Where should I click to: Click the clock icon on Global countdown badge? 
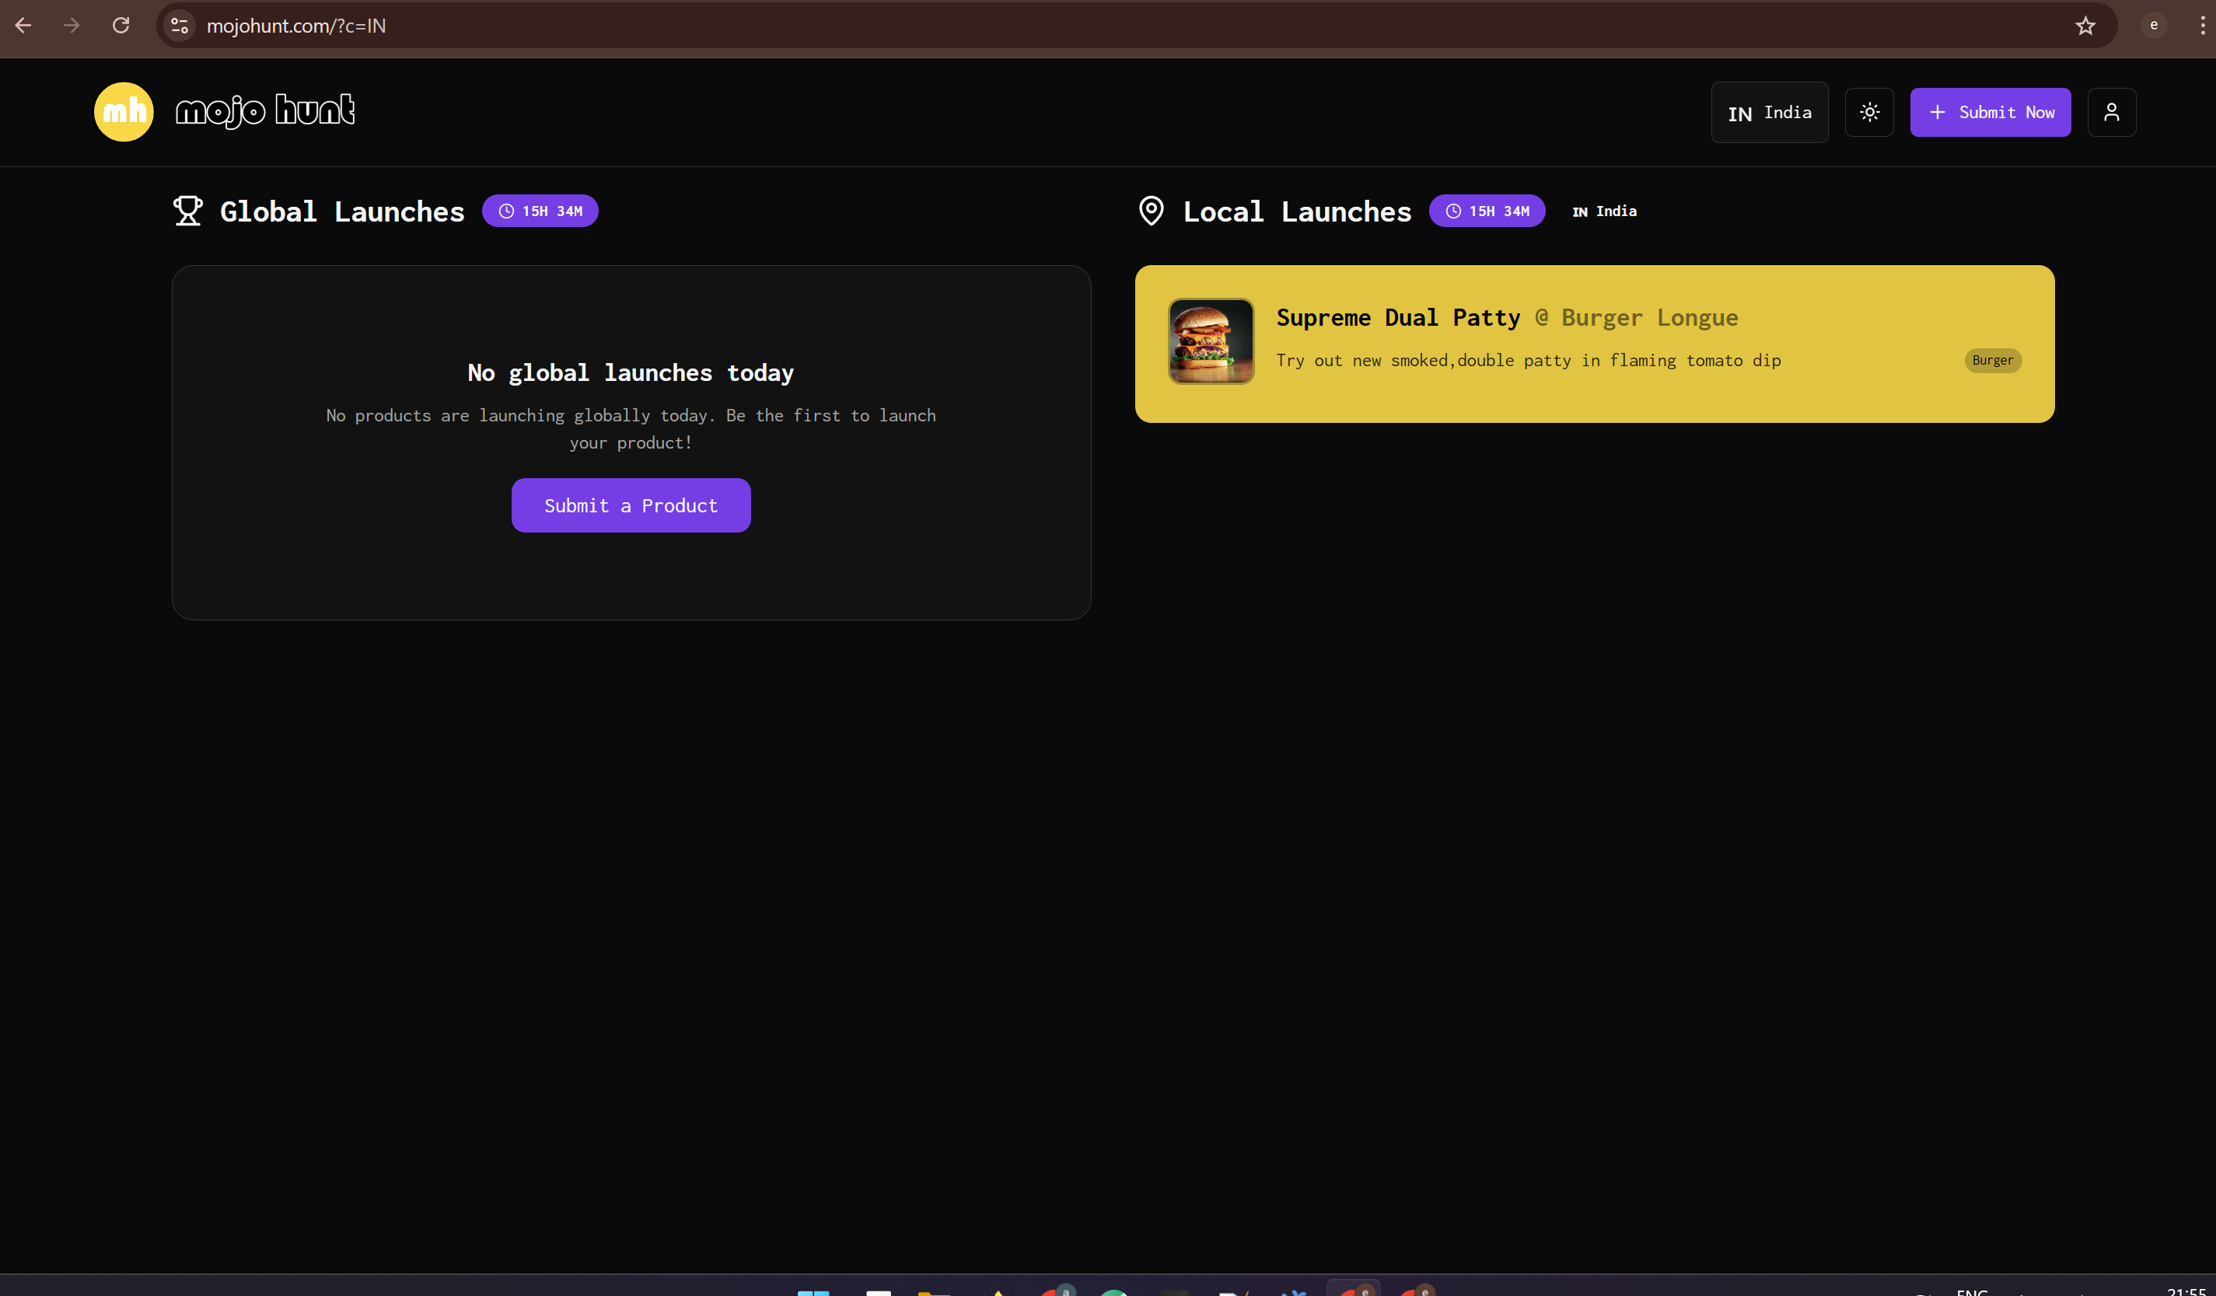pos(505,210)
